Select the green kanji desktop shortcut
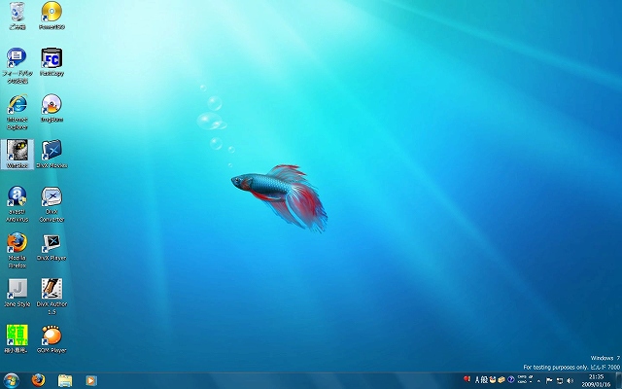 (17, 339)
